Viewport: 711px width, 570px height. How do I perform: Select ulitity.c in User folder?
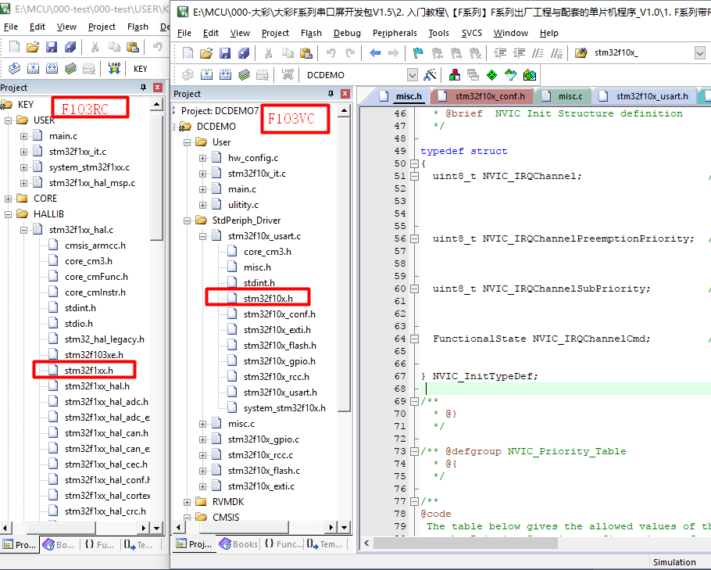(x=243, y=205)
